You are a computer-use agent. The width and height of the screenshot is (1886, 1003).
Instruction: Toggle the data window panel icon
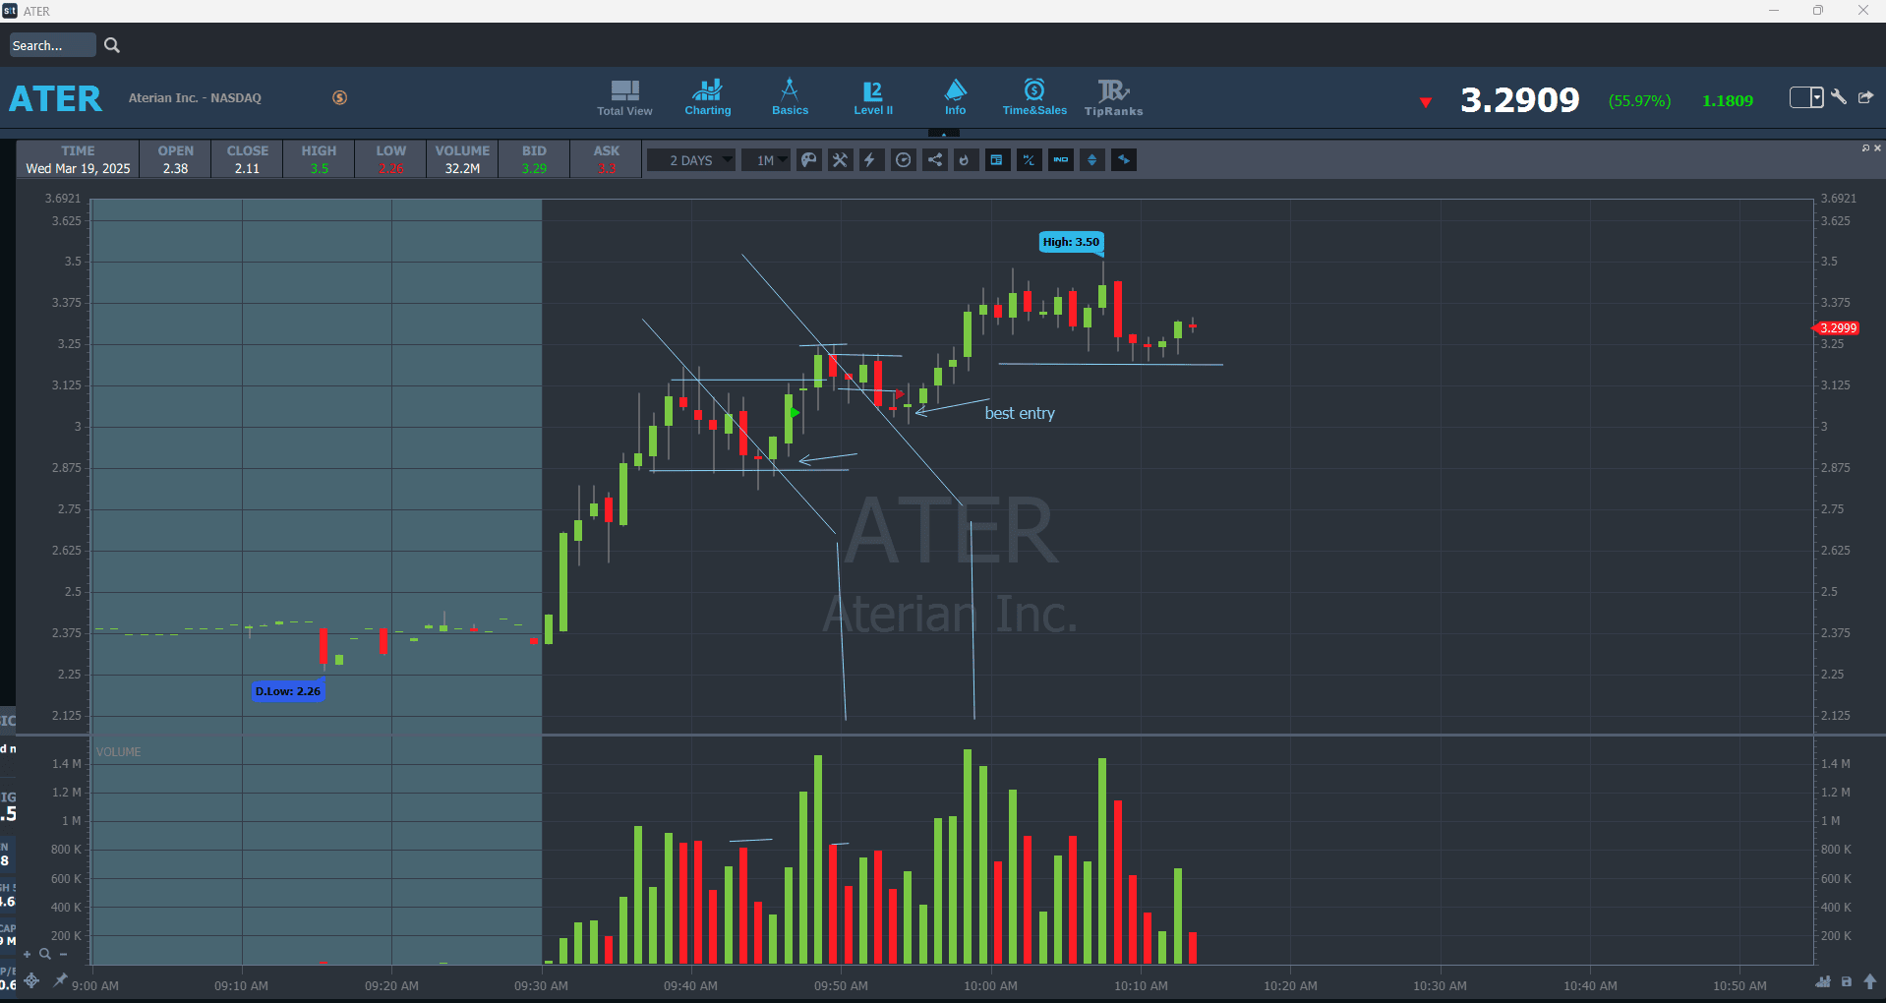coord(997,159)
